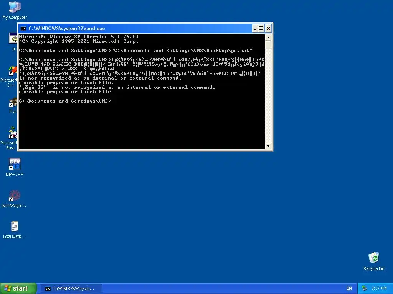
Task: Click the cmd.exe taskbar button
Action: point(71,289)
